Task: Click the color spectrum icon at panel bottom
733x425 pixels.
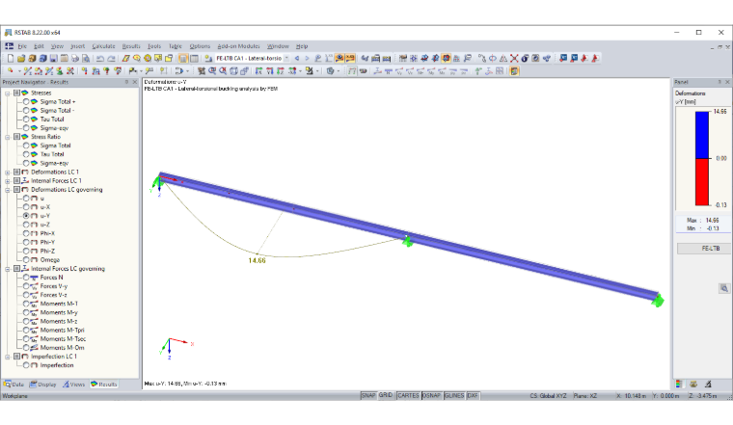Action: (x=679, y=384)
